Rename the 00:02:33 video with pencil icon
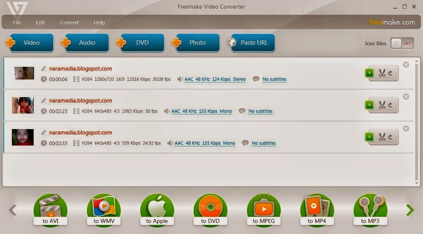Viewport: 423px width, 234px height. pyautogui.click(x=44, y=132)
